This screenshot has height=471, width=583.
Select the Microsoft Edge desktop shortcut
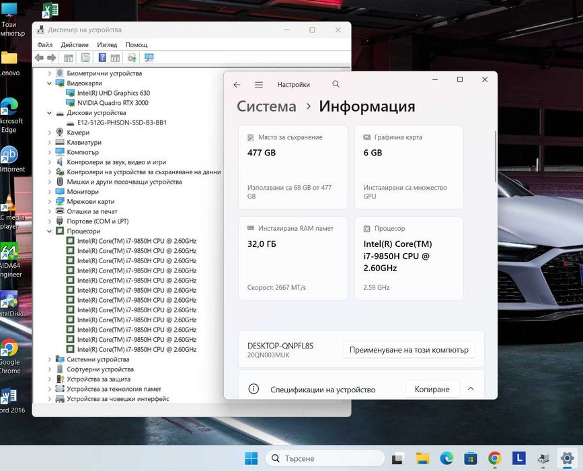10,115
